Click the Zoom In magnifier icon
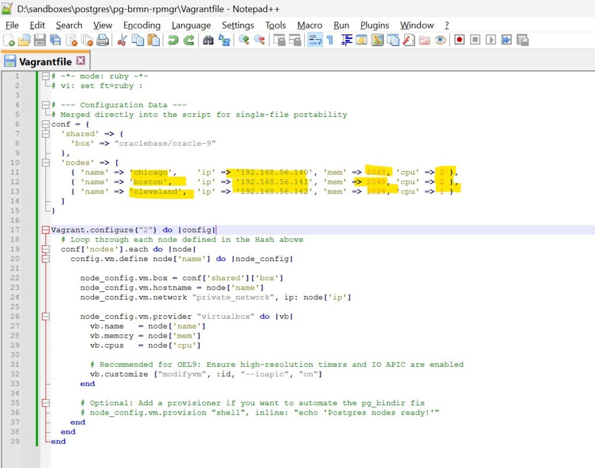 click(x=244, y=40)
